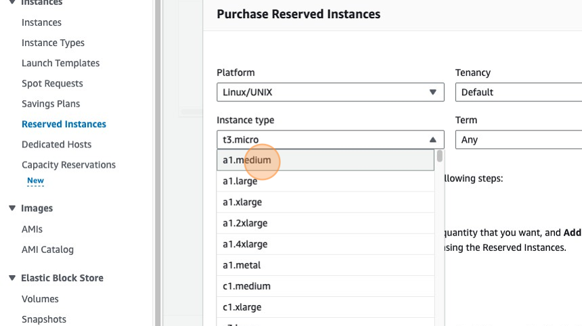The image size is (582, 326).
Task: Close the Instance type dropdown arrow
Action: click(x=432, y=140)
